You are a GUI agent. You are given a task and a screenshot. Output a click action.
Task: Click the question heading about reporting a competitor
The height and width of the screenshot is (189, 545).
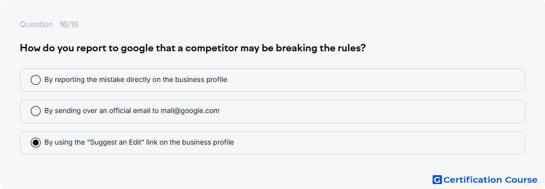pos(193,48)
